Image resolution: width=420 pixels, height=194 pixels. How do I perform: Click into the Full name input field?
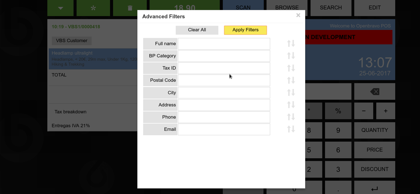click(x=224, y=44)
